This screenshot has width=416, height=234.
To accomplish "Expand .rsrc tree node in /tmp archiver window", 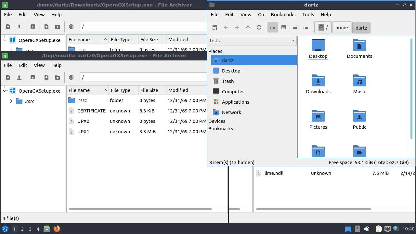I will 11,101.
